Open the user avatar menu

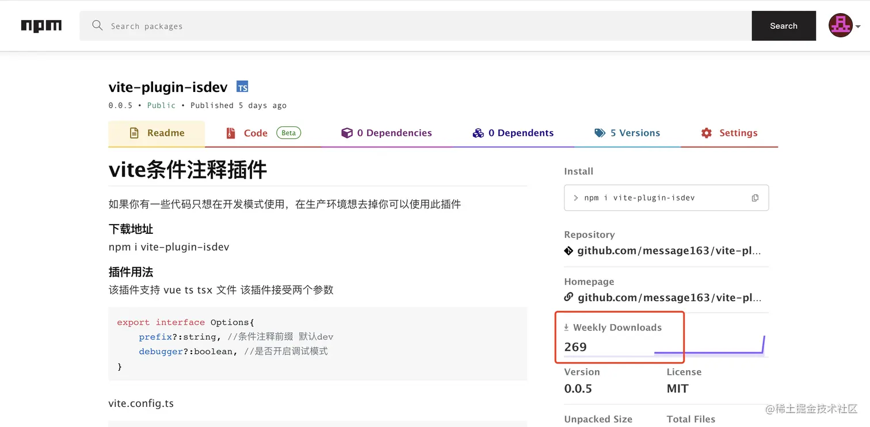point(841,26)
